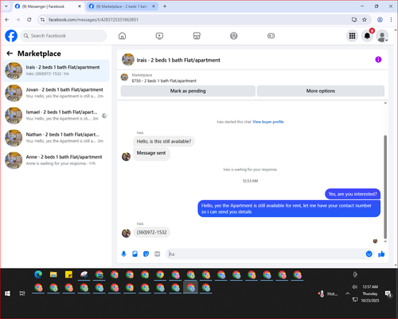Screen dimensions: 398x319
Task: Send a thumbs up like
Action: coord(381,254)
